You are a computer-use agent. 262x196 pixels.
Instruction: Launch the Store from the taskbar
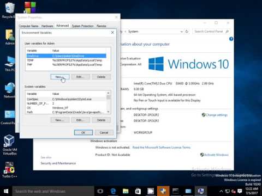tap(138, 191)
